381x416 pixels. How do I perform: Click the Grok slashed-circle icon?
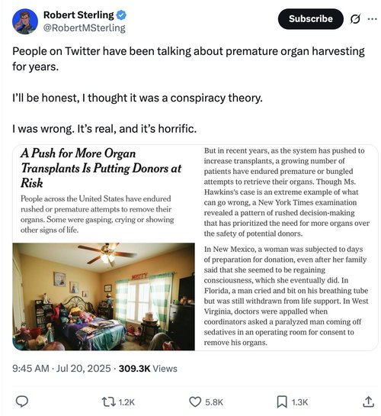coord(355,19)
